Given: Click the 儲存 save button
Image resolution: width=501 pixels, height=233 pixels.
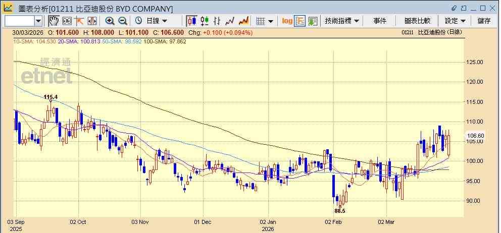Looking at the screenshot, I should (x=484, y=21).
